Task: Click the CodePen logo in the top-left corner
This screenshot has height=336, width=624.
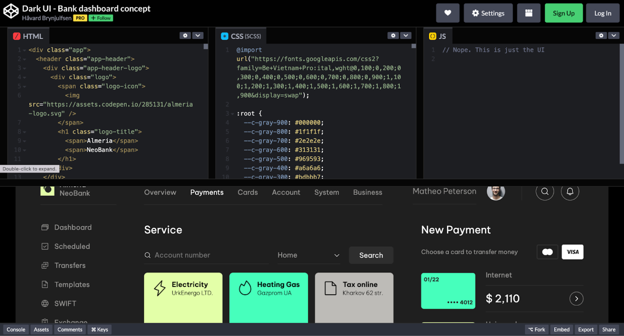Action: [11, 11]
